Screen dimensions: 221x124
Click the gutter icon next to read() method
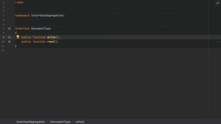click(x=9, y=42)
